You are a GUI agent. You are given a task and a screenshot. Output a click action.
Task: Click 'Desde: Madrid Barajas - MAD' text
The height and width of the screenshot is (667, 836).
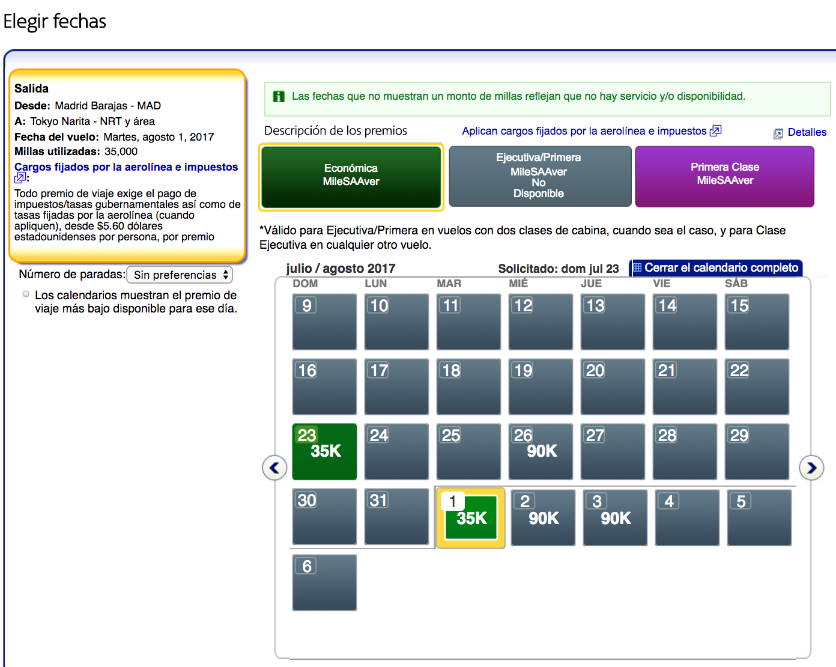(x=88, y=106)
